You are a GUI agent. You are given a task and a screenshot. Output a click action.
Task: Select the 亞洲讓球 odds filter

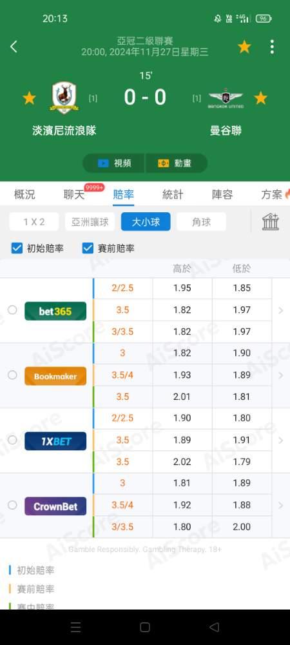coord(90,222)
